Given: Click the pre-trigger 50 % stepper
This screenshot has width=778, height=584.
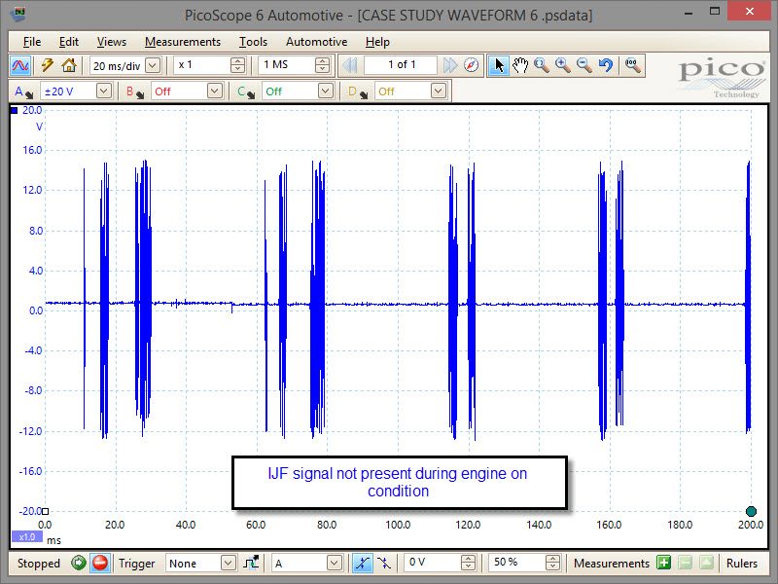Looking at the screenshot, I should point(552,564).
